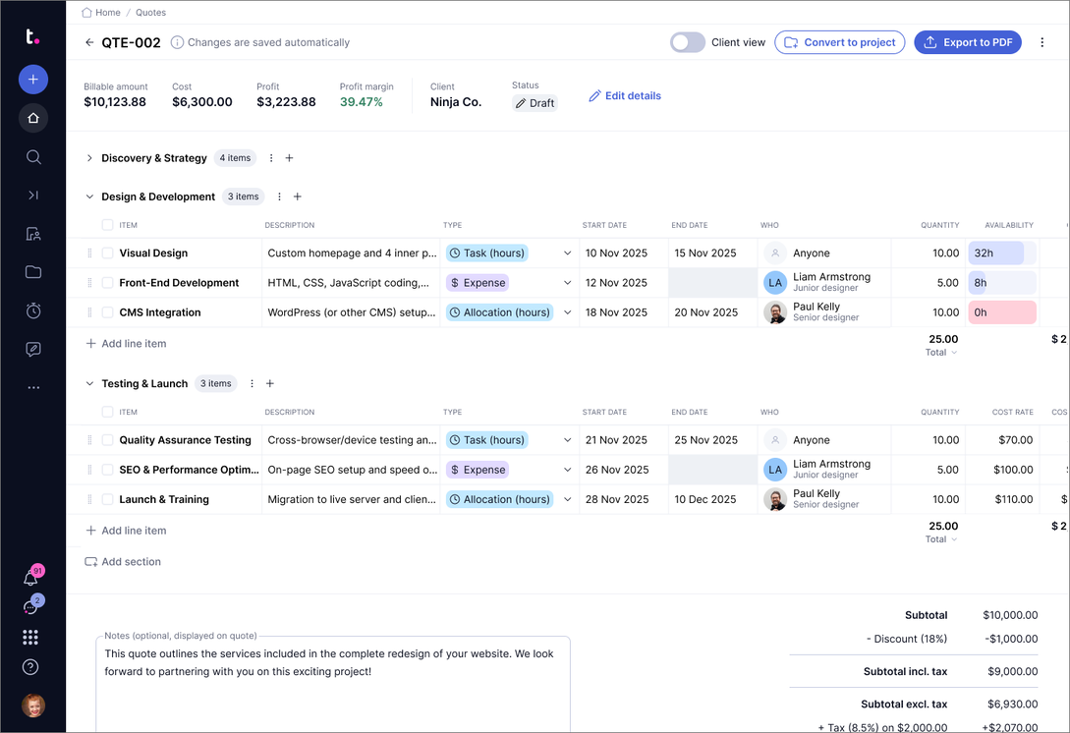Click the blue plus create button in sidebar
Image resolution: width=1070 pixels, height=733 pixels.
coord(33,80)
